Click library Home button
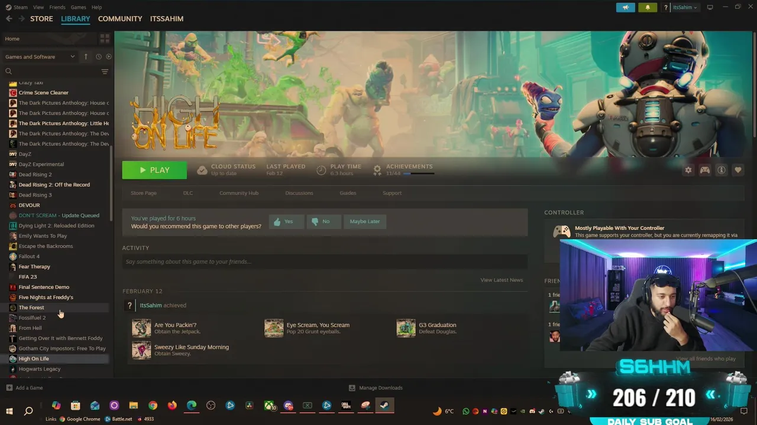This screenshot has height=425, width=757. click(50, 38)
